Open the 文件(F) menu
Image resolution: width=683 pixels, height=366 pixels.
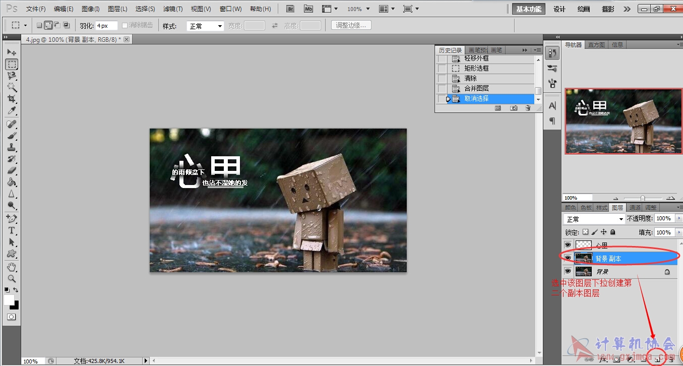36,9
